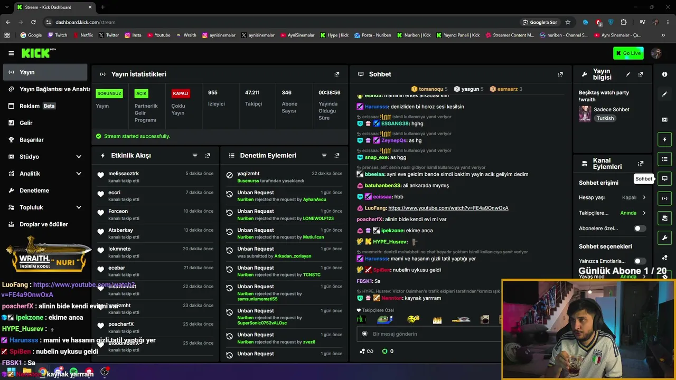Click the Kick logo in the header
The width and height of the screenshot is (676, 380).
click(39, 53)
